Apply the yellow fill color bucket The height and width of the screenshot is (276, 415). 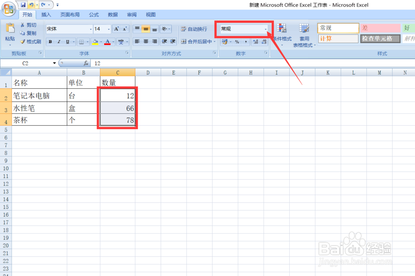[95, 42]
